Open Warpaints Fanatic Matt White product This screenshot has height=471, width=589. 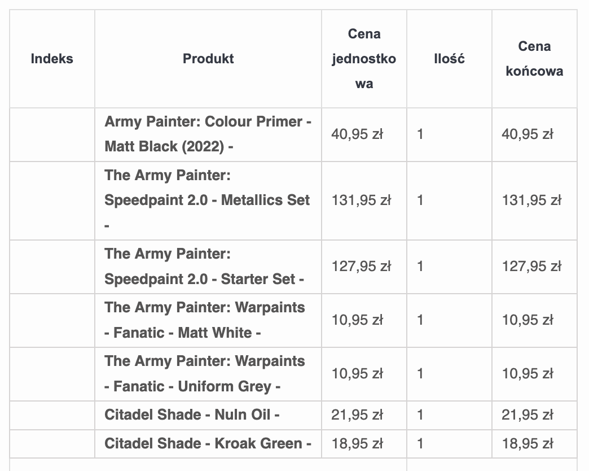point(204,320)
